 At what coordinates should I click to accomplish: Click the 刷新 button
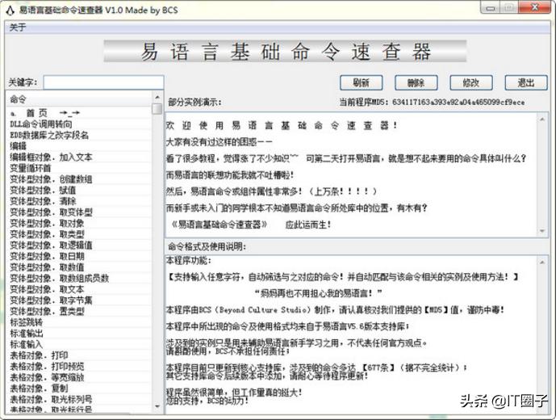point(361,82)
